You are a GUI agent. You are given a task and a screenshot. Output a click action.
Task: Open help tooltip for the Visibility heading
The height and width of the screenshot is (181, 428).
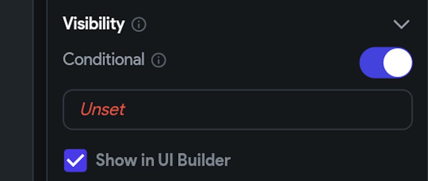tap(139, 25)
